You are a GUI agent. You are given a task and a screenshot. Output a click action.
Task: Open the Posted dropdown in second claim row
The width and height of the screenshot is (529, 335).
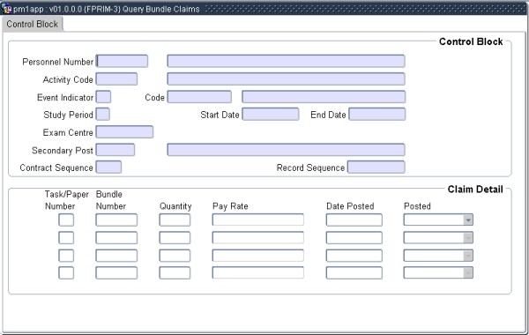(468, 238)
